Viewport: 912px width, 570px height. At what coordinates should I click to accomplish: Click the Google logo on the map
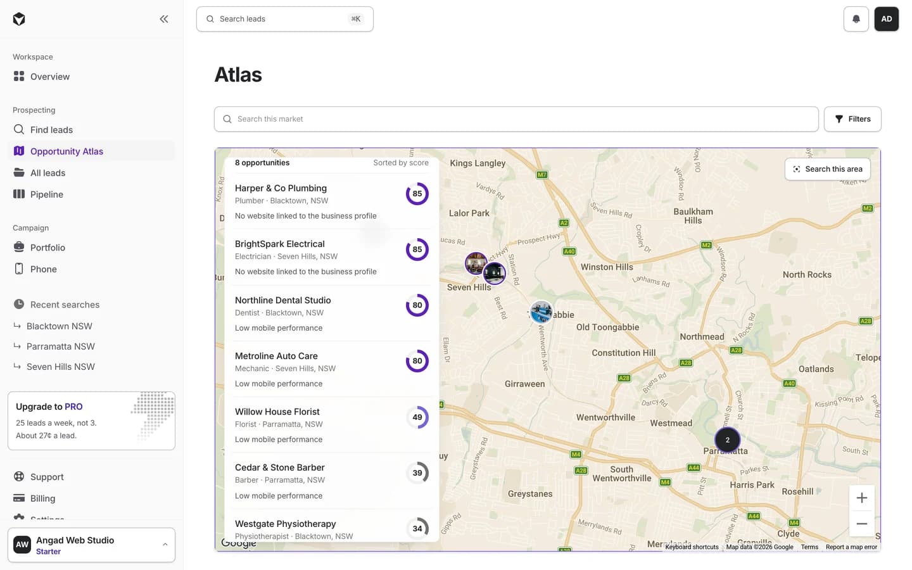coord(239,543)
